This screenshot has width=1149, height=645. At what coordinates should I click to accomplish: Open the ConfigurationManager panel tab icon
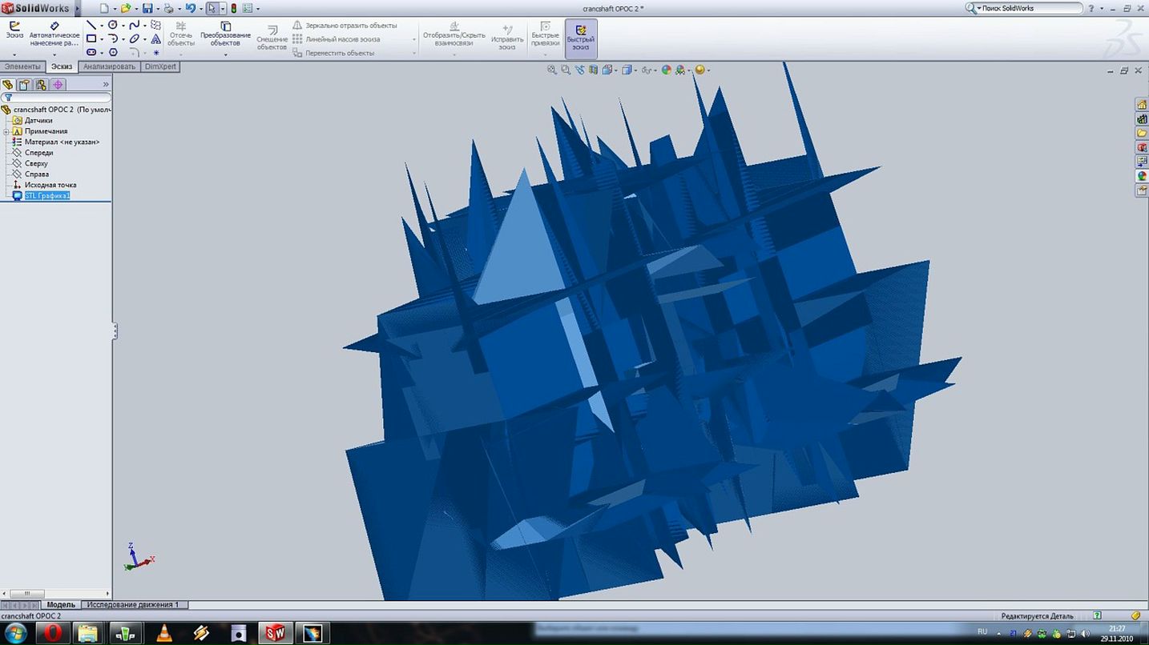[x=41, y=85]
